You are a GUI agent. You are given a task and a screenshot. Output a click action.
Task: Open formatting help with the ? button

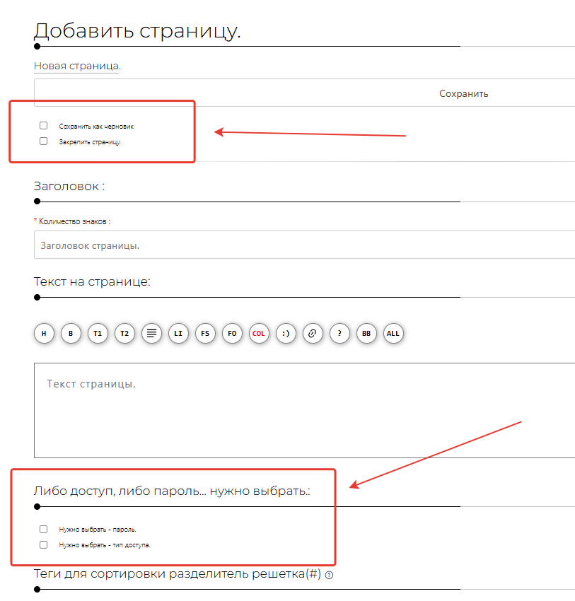[x=339, y=333]
